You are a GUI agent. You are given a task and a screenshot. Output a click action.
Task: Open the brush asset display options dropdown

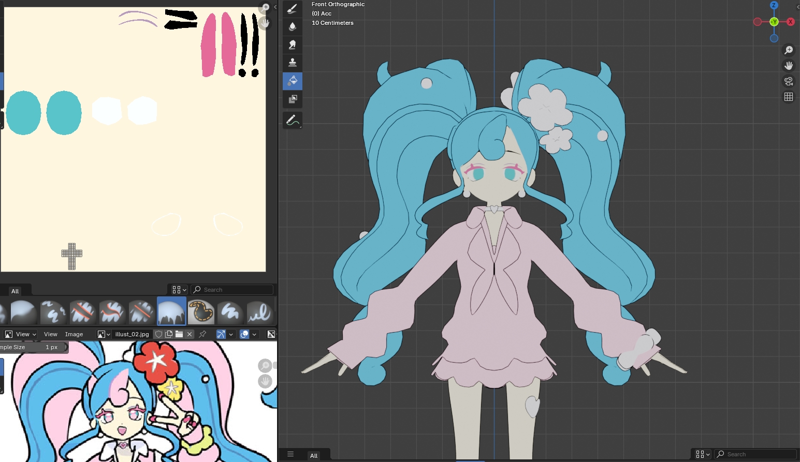[x=179, y=290]
